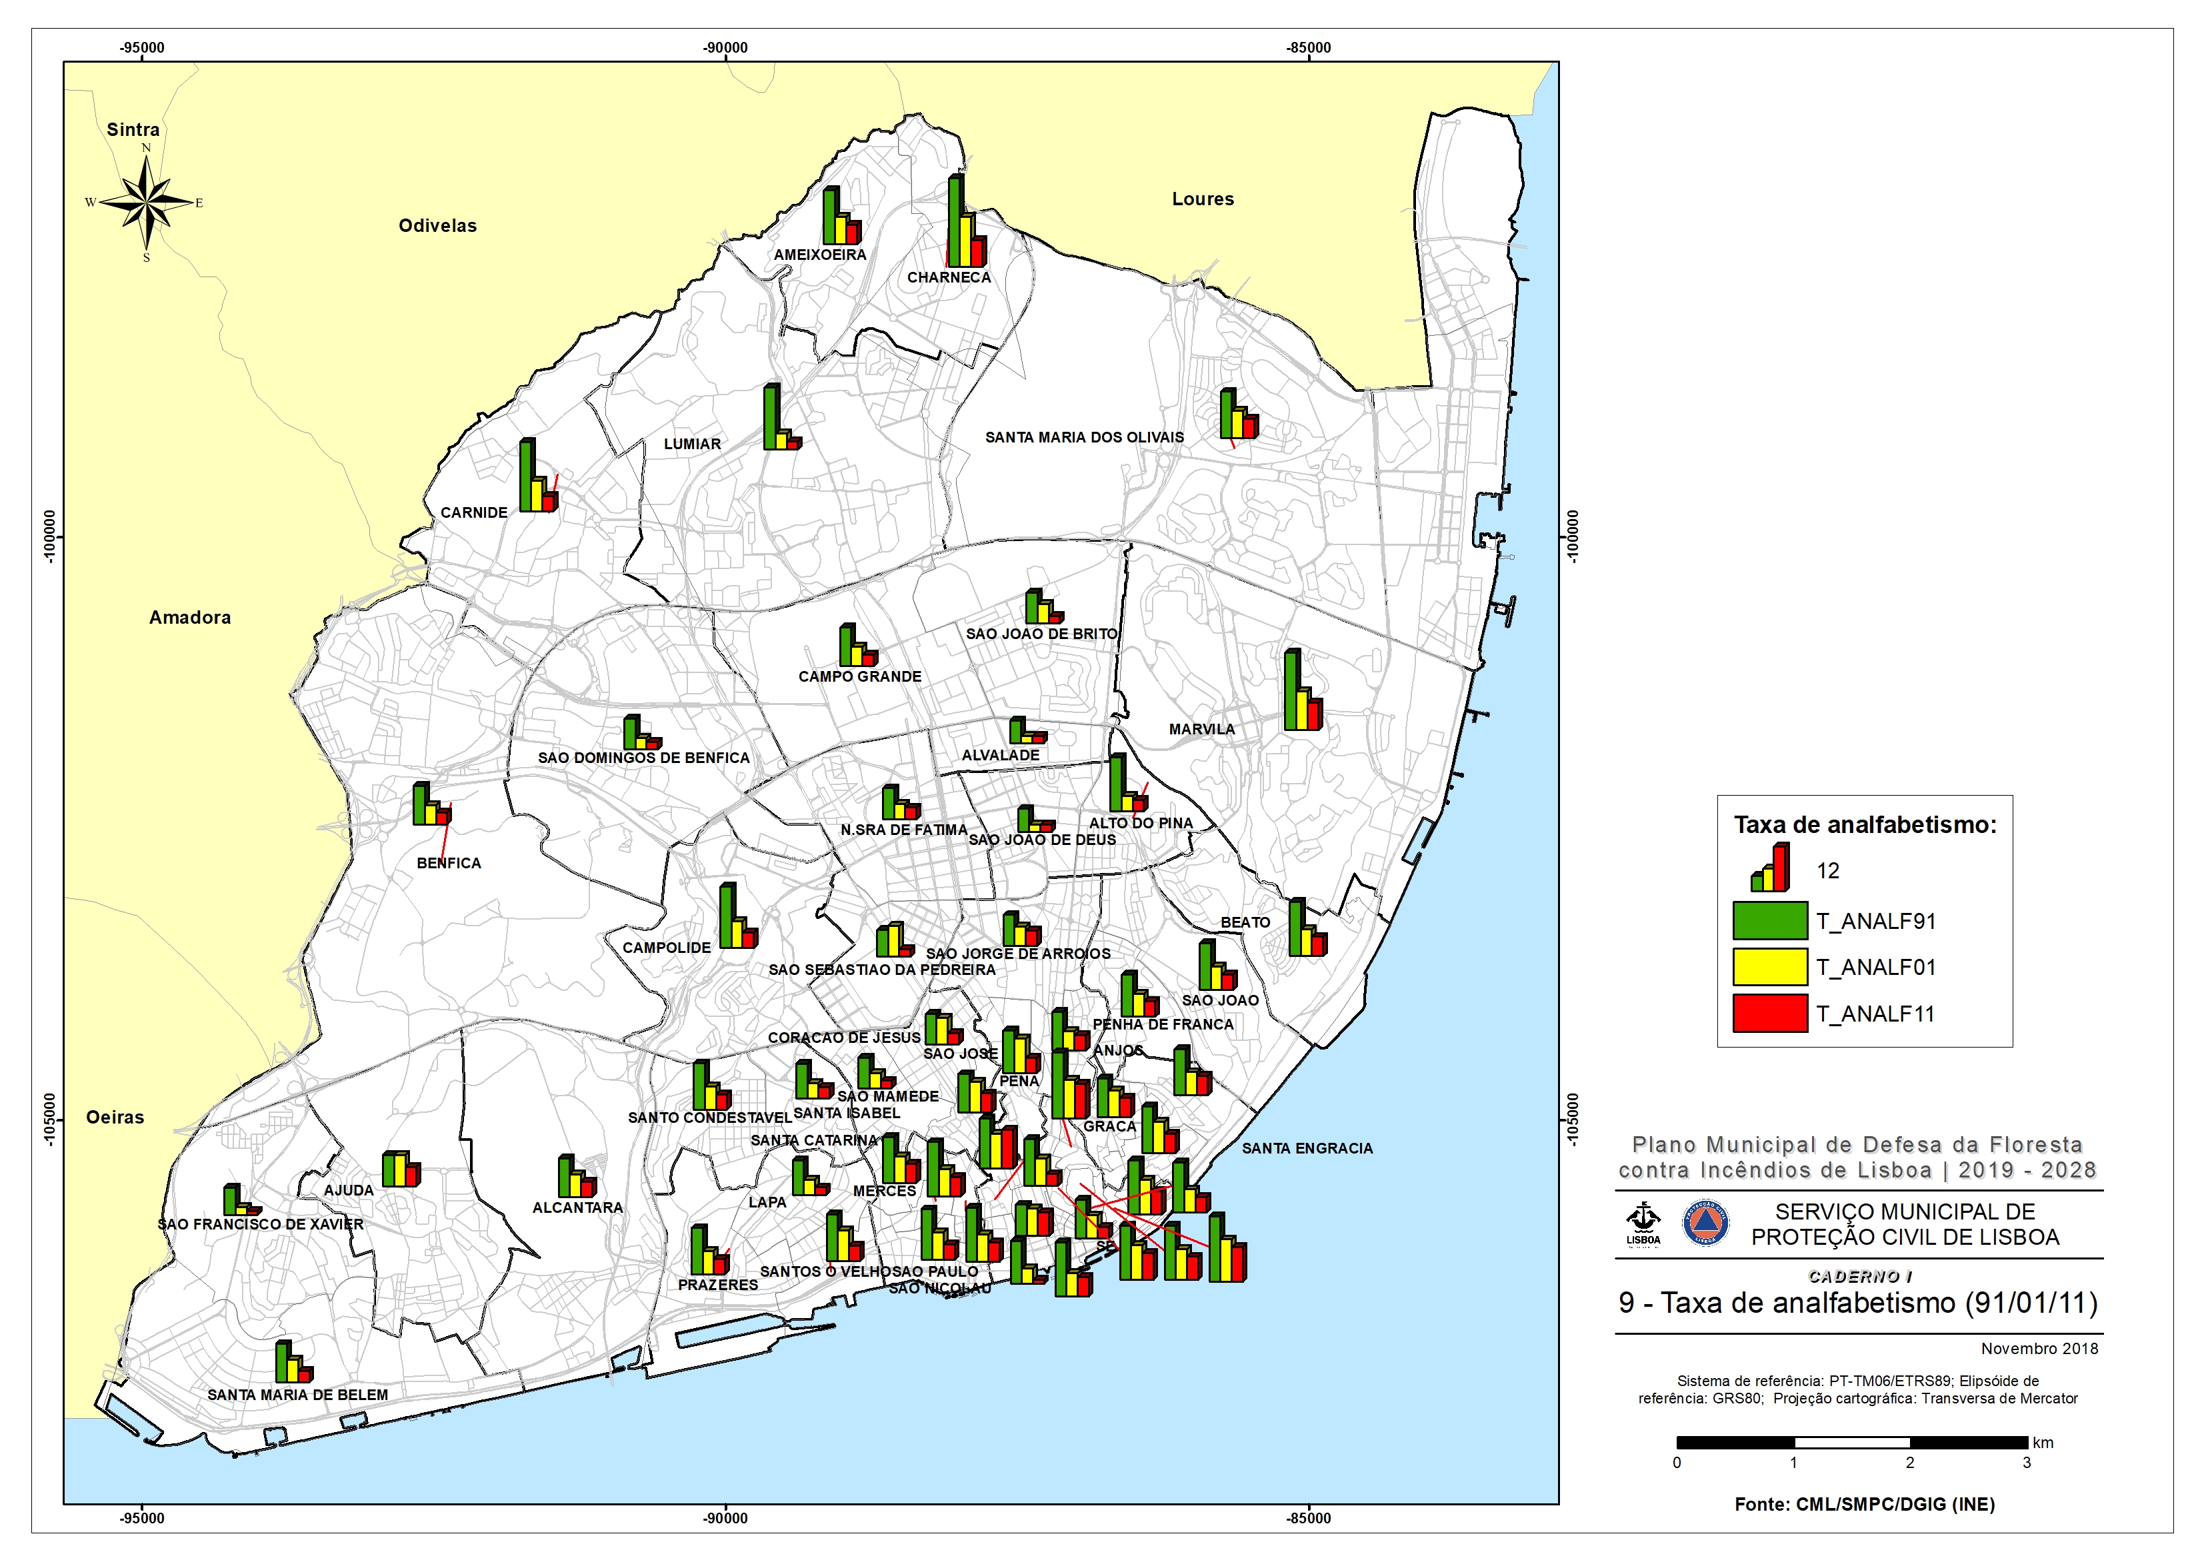This screenshot has height=1558, width=2204.
Task: Click the 'Sistema de referência' projection note
Action: point(1859,1389)
